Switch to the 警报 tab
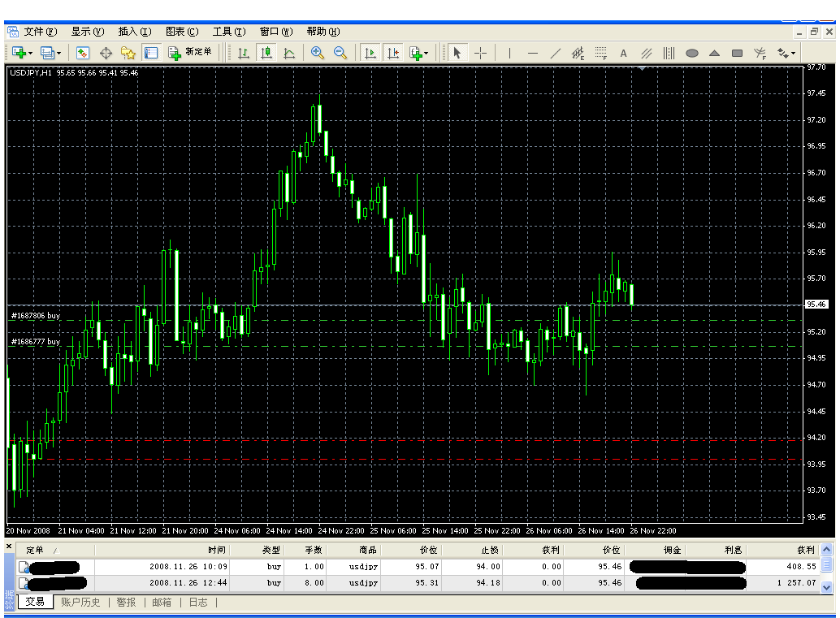The image size is (840, 618). (x=127, y=602)
